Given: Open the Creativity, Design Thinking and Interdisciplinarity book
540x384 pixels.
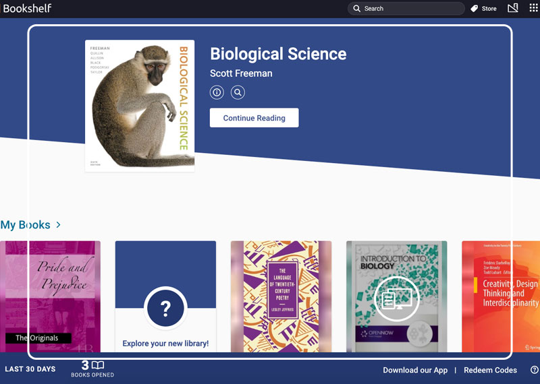Looking at the screenshot, I should point(501,296).
